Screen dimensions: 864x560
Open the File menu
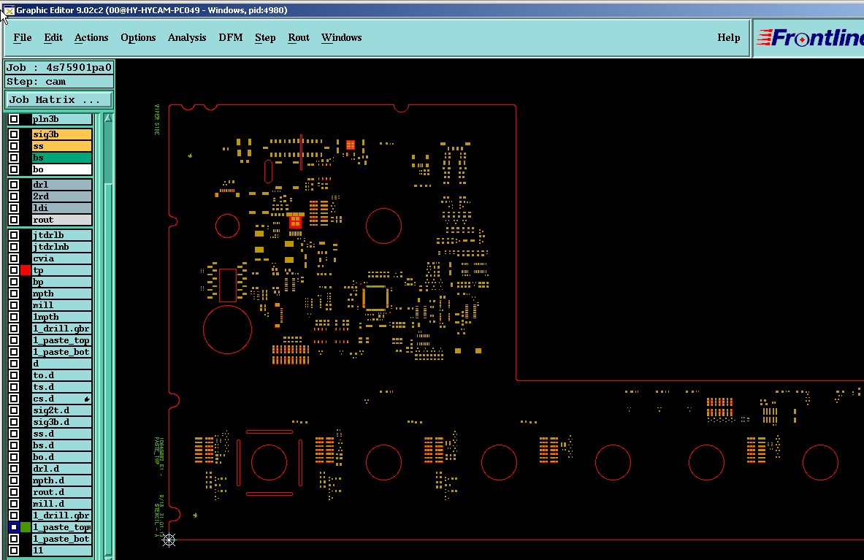click(x=23, y=37)
